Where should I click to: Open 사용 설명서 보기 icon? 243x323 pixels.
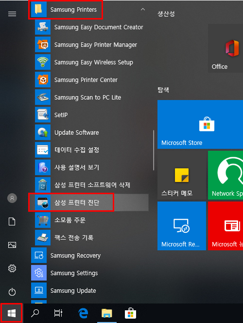(x=43, y=167)
